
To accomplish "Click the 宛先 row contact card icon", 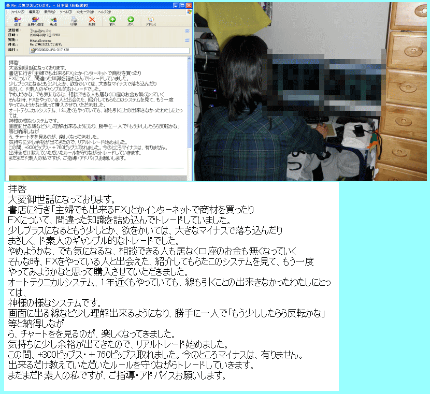I will point(188,40).
